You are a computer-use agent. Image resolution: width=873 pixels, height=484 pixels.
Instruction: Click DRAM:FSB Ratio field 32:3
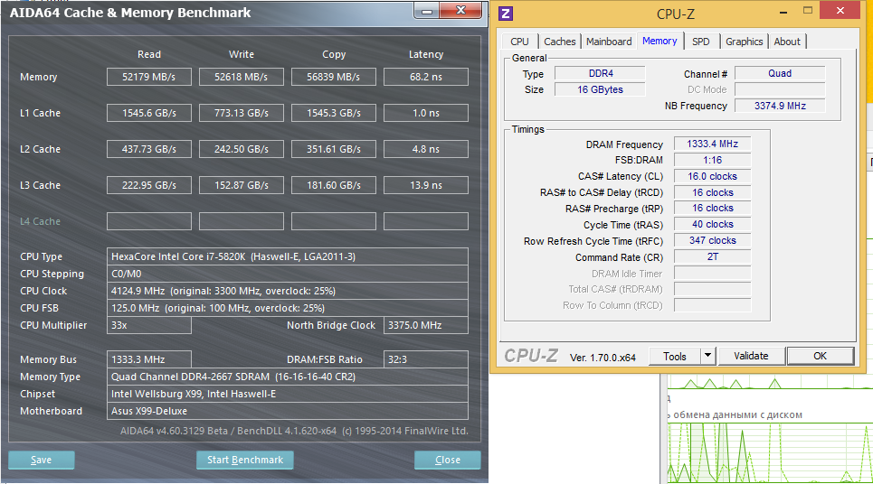pyautogui.click(x=426, y=359)
